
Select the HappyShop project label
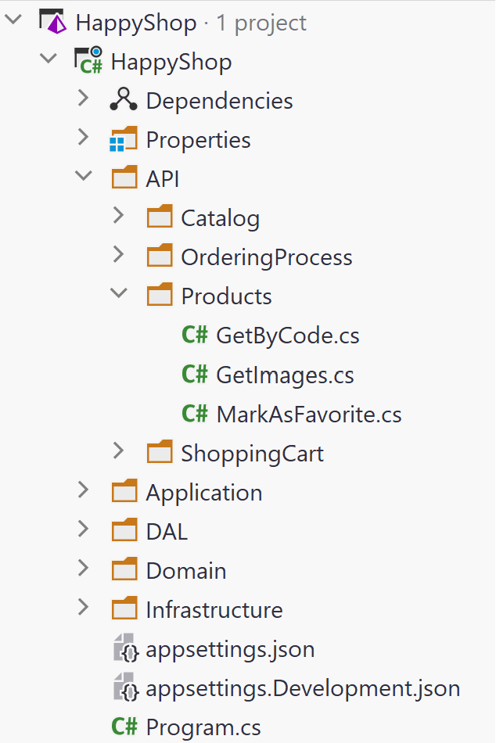(x=171, y=63)
